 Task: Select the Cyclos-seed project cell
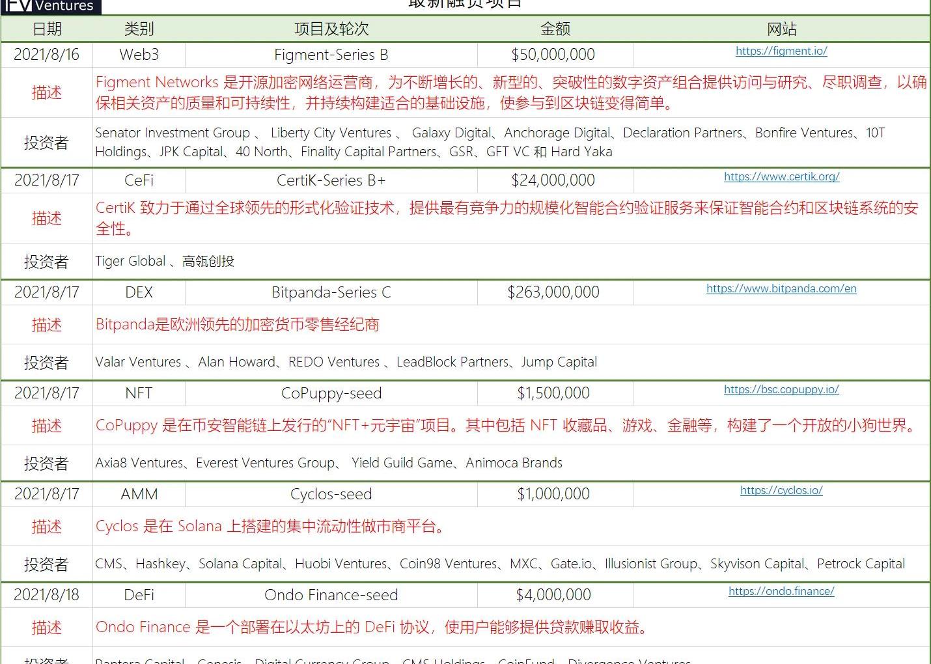click(x=331, y=494)
